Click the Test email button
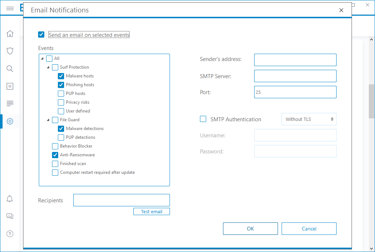375x252 pixels. click(x=151, y=211)
